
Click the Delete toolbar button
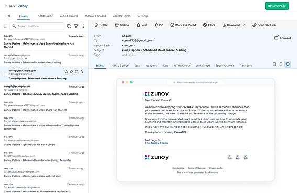coord(101,25)
